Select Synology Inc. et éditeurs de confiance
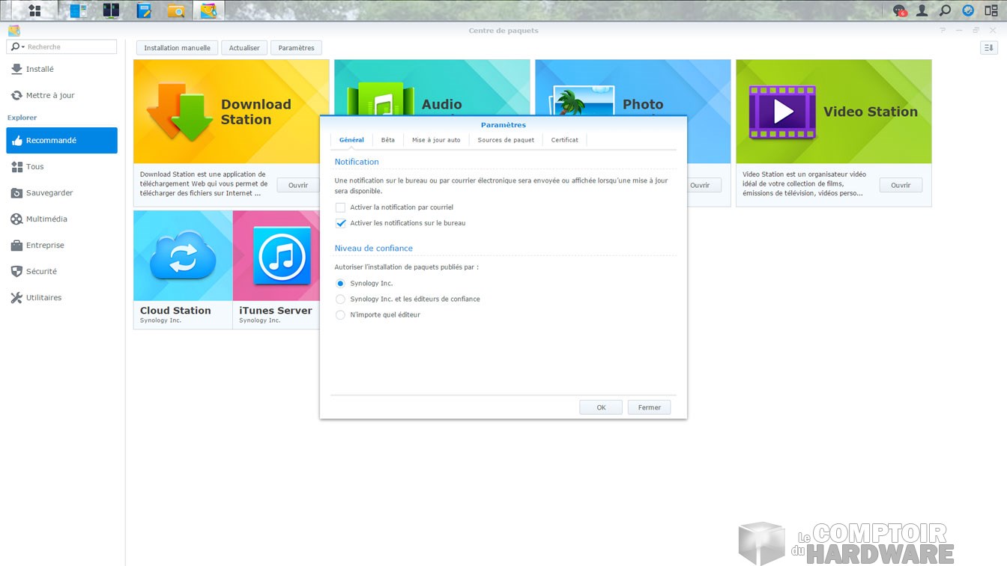1007x566 pixels. [341, 299]
